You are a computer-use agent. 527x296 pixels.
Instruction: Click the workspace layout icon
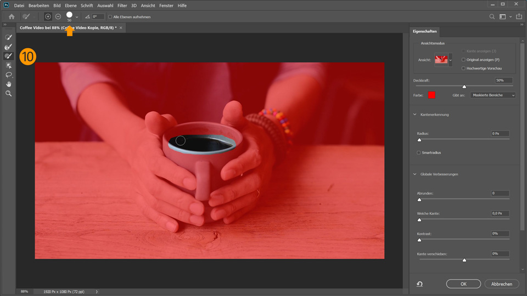(502, 16)
